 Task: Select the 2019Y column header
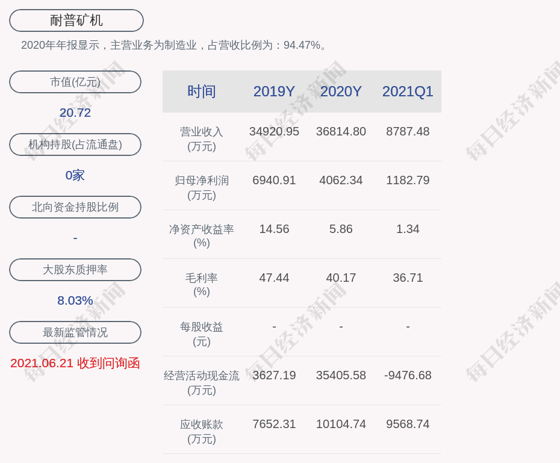click(275, 92)
